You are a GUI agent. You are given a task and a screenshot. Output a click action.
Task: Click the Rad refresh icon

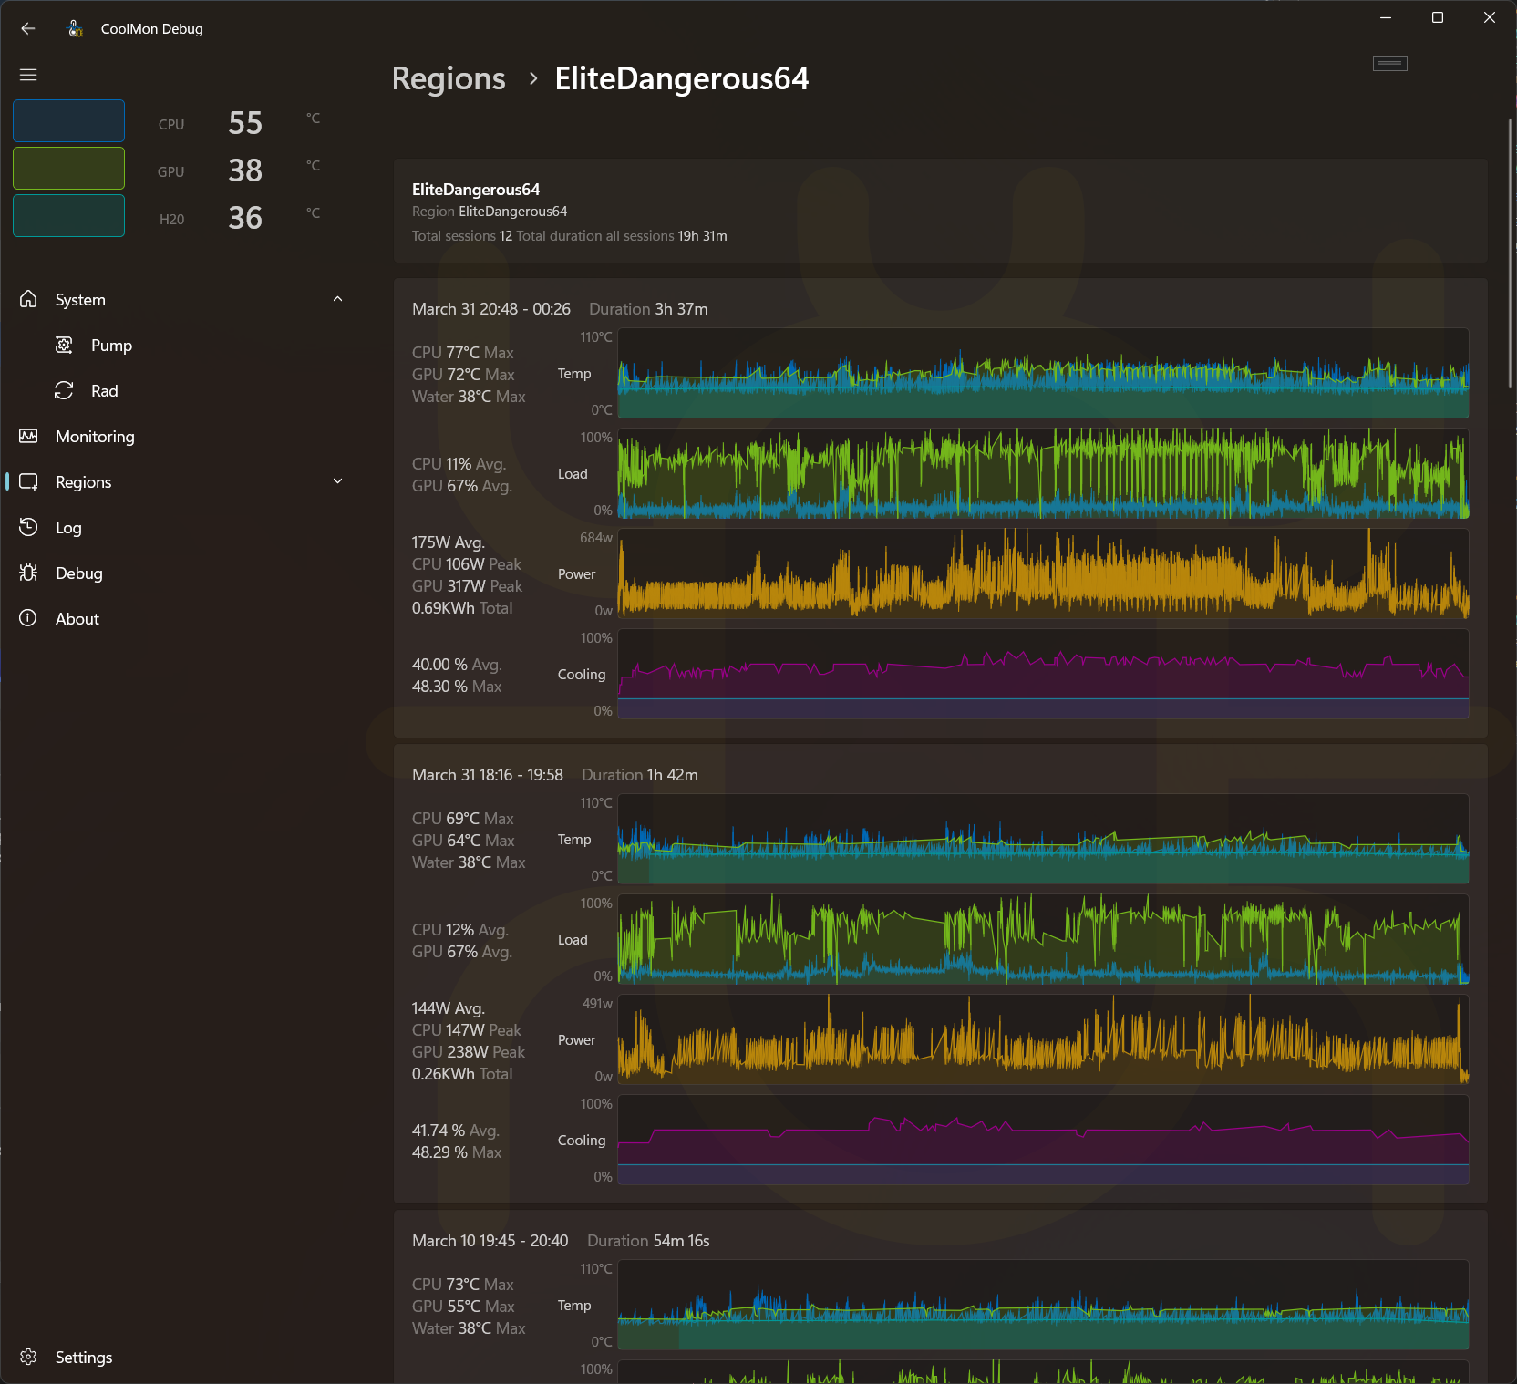pyautogui.click(x=64, y=390)
